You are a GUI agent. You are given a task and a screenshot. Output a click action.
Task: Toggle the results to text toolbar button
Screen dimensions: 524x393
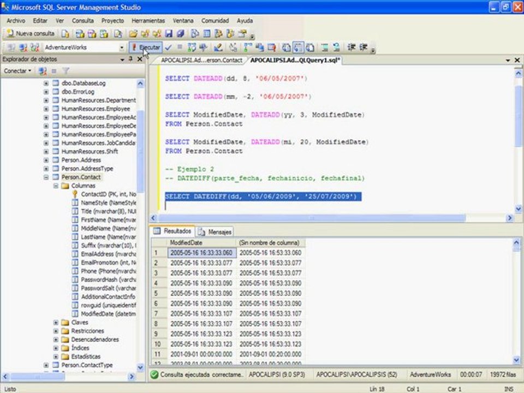[x=287, y=47]
